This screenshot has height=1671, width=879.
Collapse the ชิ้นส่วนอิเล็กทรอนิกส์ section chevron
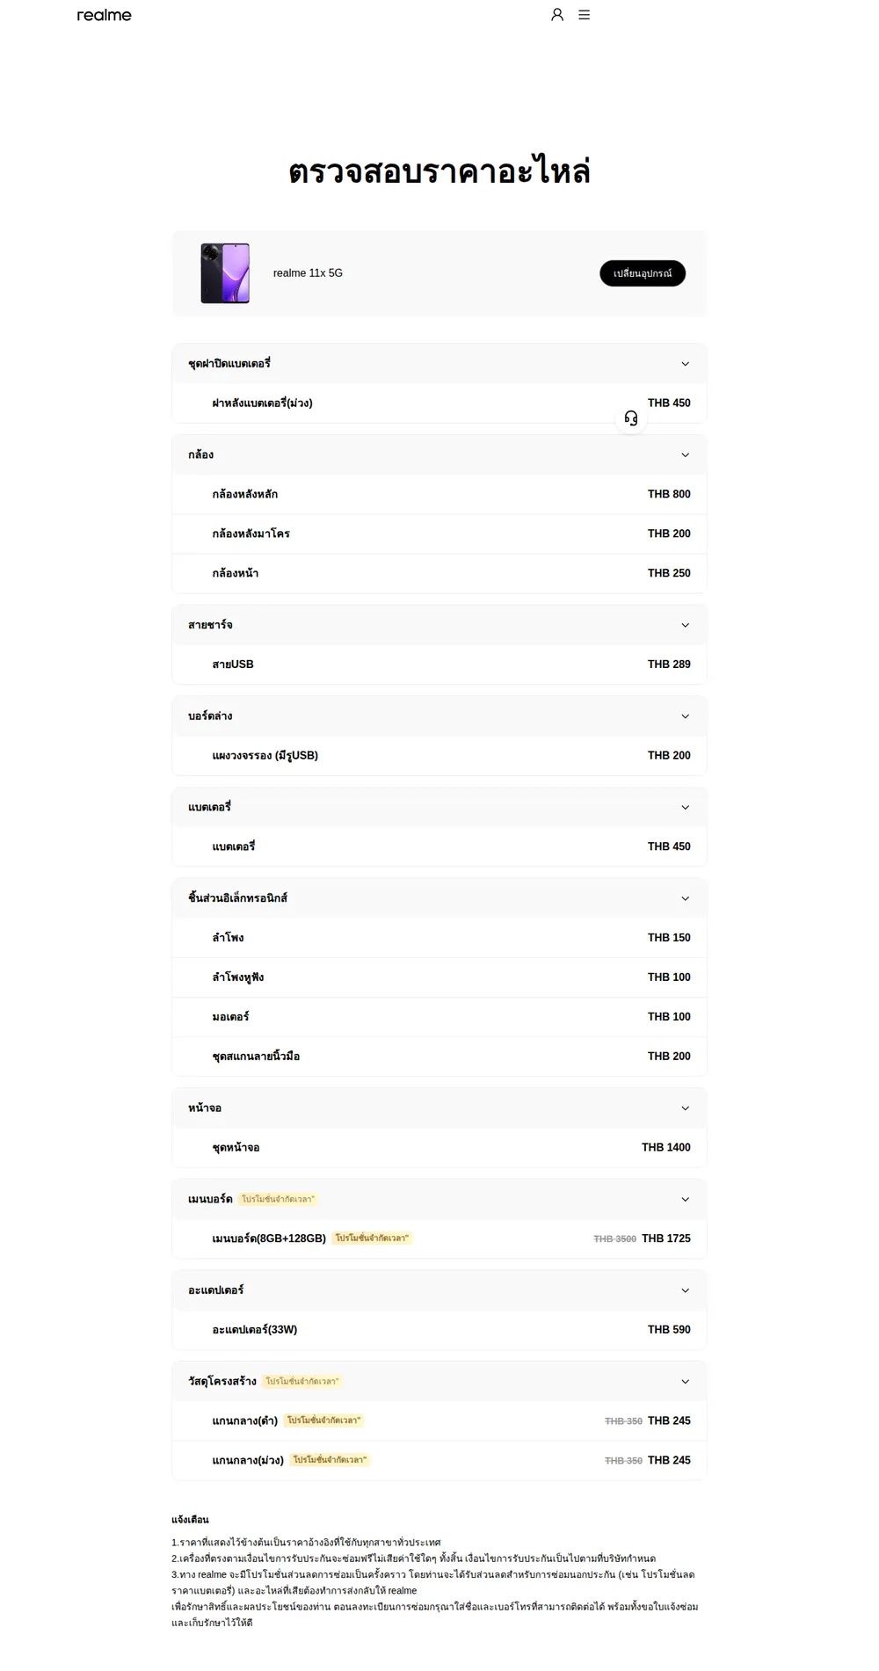[x=686, y=898]
